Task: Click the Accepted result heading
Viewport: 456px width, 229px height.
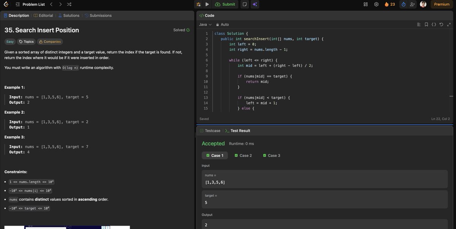Action: pyautogui.click(x=213, y=143)
